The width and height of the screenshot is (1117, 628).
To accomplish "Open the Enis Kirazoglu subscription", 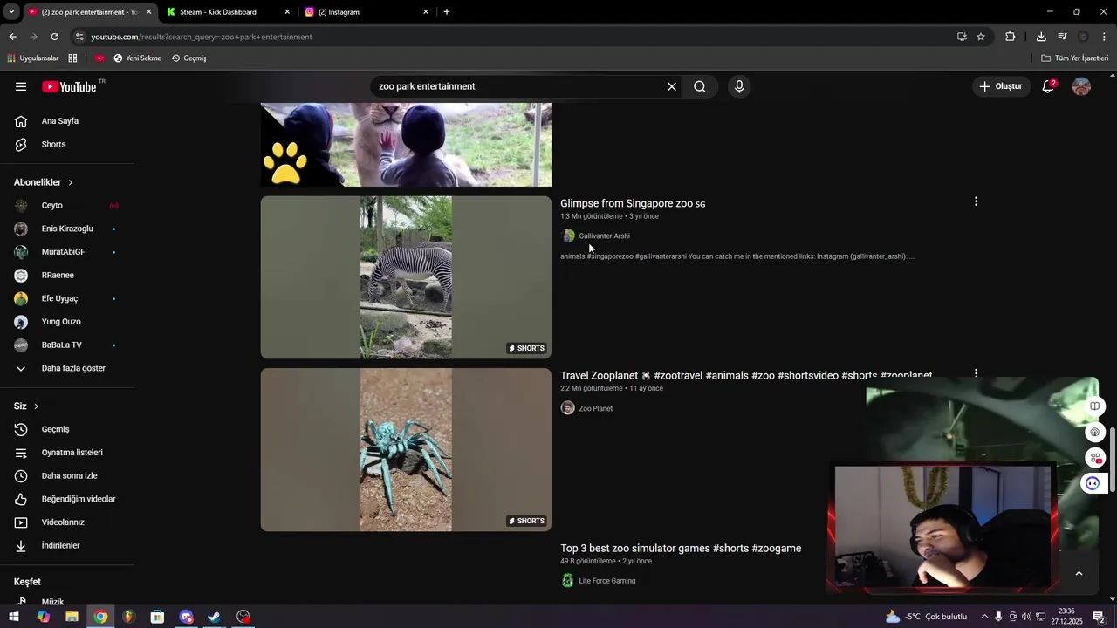I will coord(67,229).
